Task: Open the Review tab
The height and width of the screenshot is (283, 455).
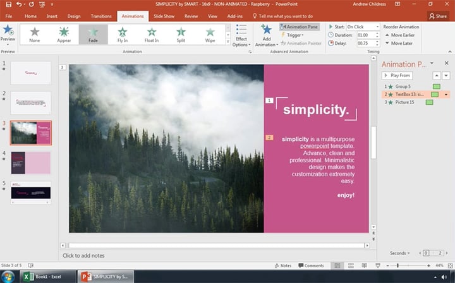Action: pyautogui.click(x=191, y=16)
